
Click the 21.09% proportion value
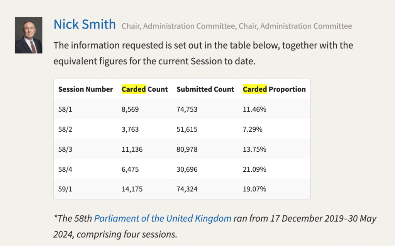tap(254, 169)
